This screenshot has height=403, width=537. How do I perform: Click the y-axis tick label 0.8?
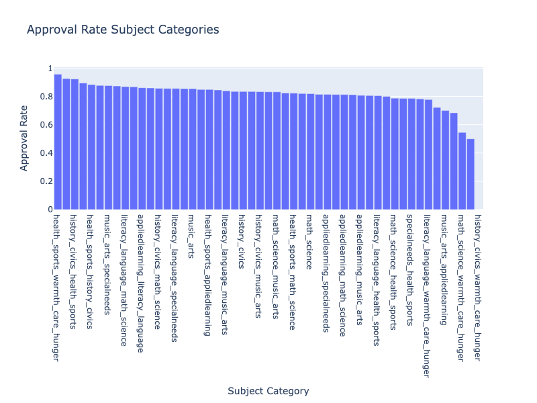[45, 97]
